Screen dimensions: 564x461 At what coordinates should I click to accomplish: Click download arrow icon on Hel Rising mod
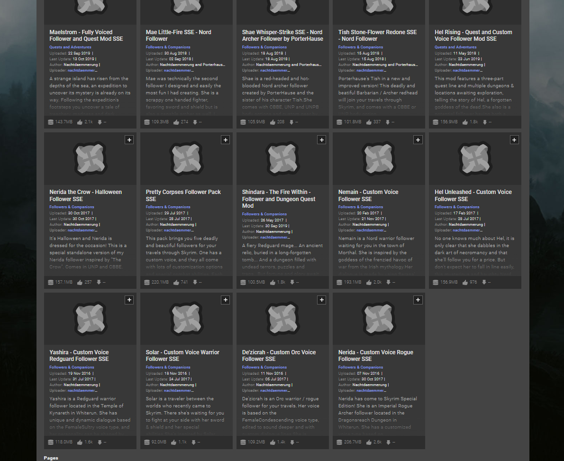(485, 122)
